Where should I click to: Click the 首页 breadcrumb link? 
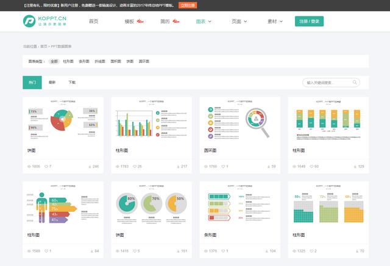(44, 46)
